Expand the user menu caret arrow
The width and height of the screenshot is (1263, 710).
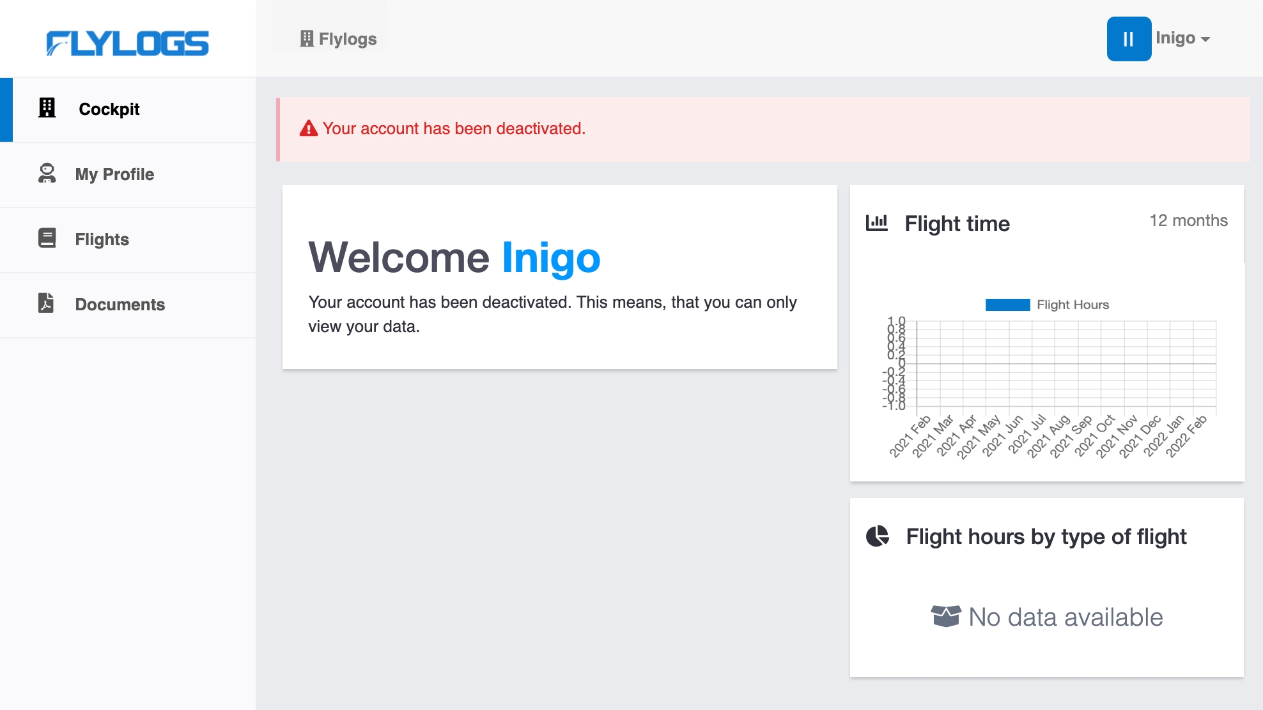pyautogui.click(x=1205, y=40)
